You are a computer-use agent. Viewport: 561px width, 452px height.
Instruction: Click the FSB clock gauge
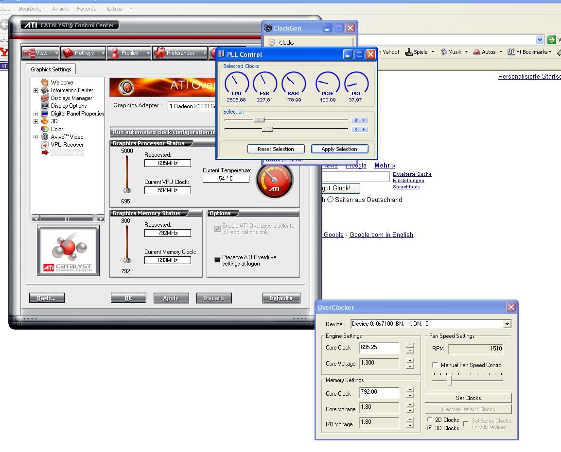[265, 84]
